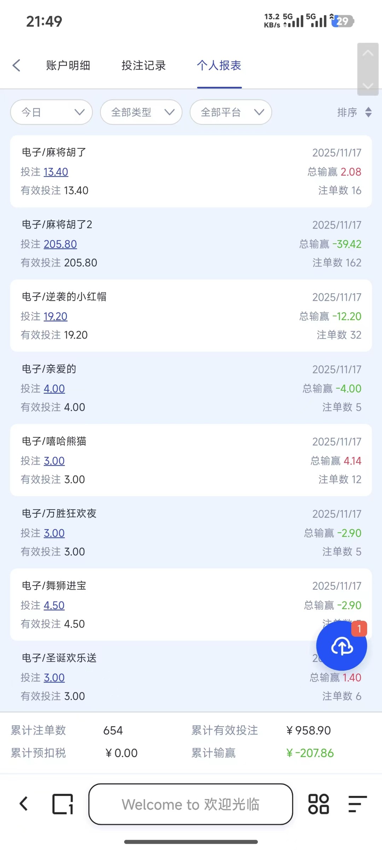Open the 19.20 bet link for 逆袭的小红帽
Viewport: 382px width, 850px height.
click(x=56, y=317)
